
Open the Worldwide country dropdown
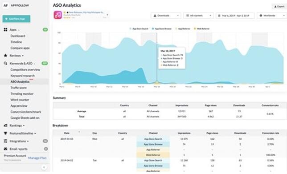click(x=272, y=16)
